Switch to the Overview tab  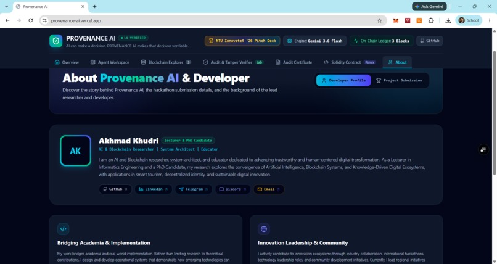pos(67,62)
